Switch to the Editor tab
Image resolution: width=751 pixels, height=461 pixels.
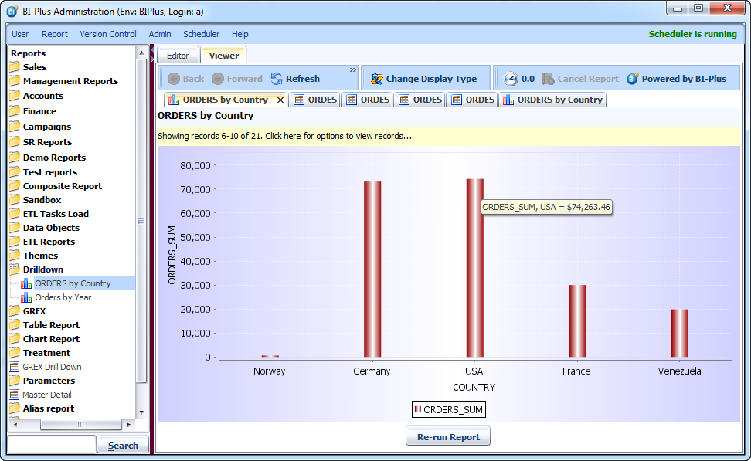click(x=178, y=56)
